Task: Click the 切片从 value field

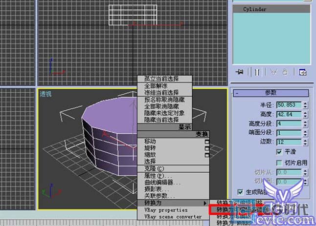Action: click(289, 172)
